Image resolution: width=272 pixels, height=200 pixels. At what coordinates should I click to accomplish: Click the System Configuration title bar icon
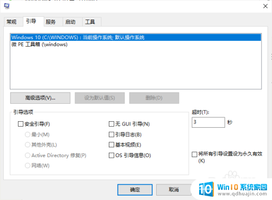(7, 6)
